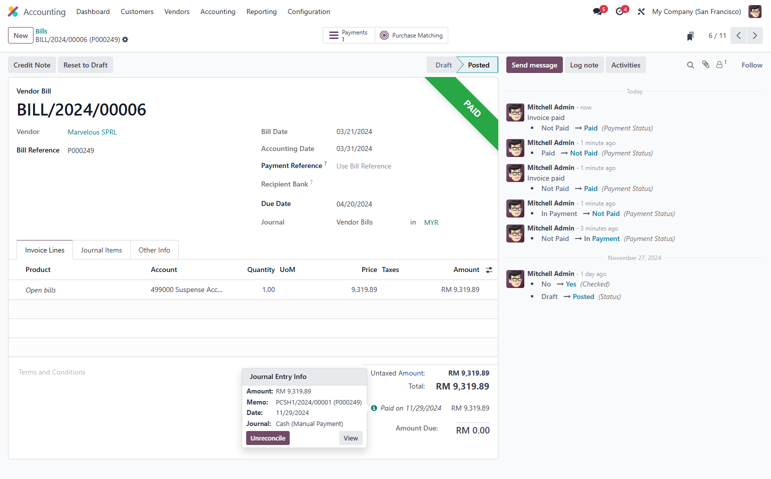Open the activities clock icon
This screenshot has height=479, width=771.
619,11
